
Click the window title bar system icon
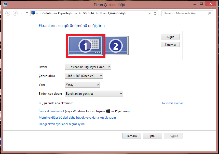coord(5,5)
